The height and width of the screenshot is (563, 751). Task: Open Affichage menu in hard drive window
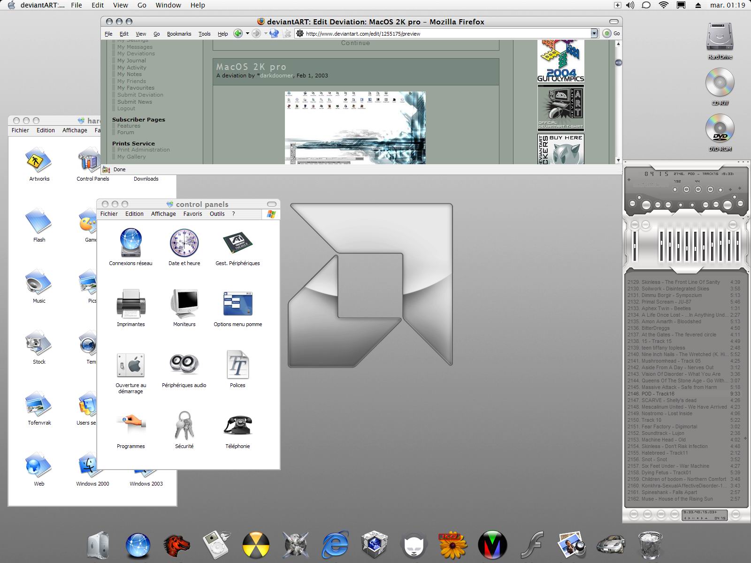75,130
